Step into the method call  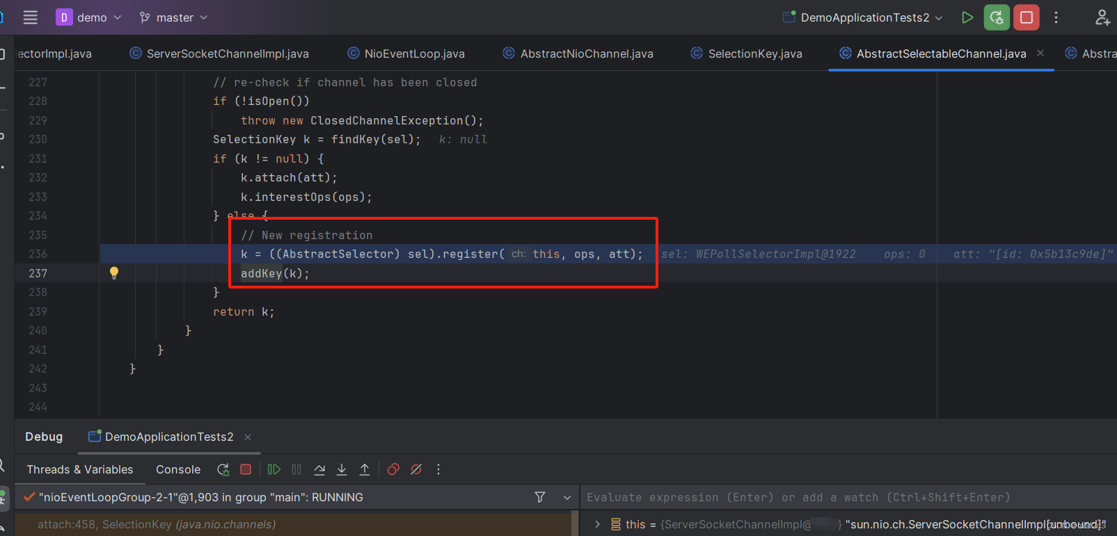pos(342,470)
